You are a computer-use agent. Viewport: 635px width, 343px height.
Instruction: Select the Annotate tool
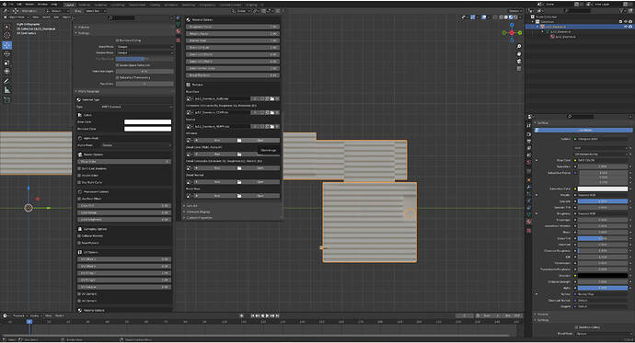6,81
